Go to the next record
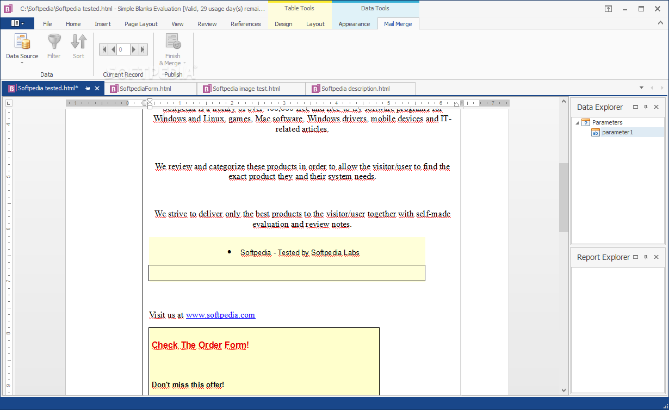Screen dimensions: 669x410 coord(134,49)
